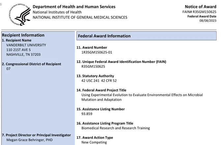Viewport: 224px width, 145px height.
Task: Select 'VANDERBILT UNIVERSITY' text
Action: pos(26,45)
